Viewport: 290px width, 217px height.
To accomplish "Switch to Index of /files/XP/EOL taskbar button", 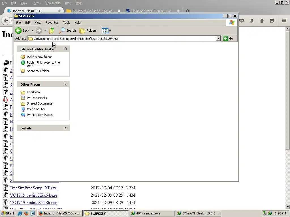I will (60, 213).
